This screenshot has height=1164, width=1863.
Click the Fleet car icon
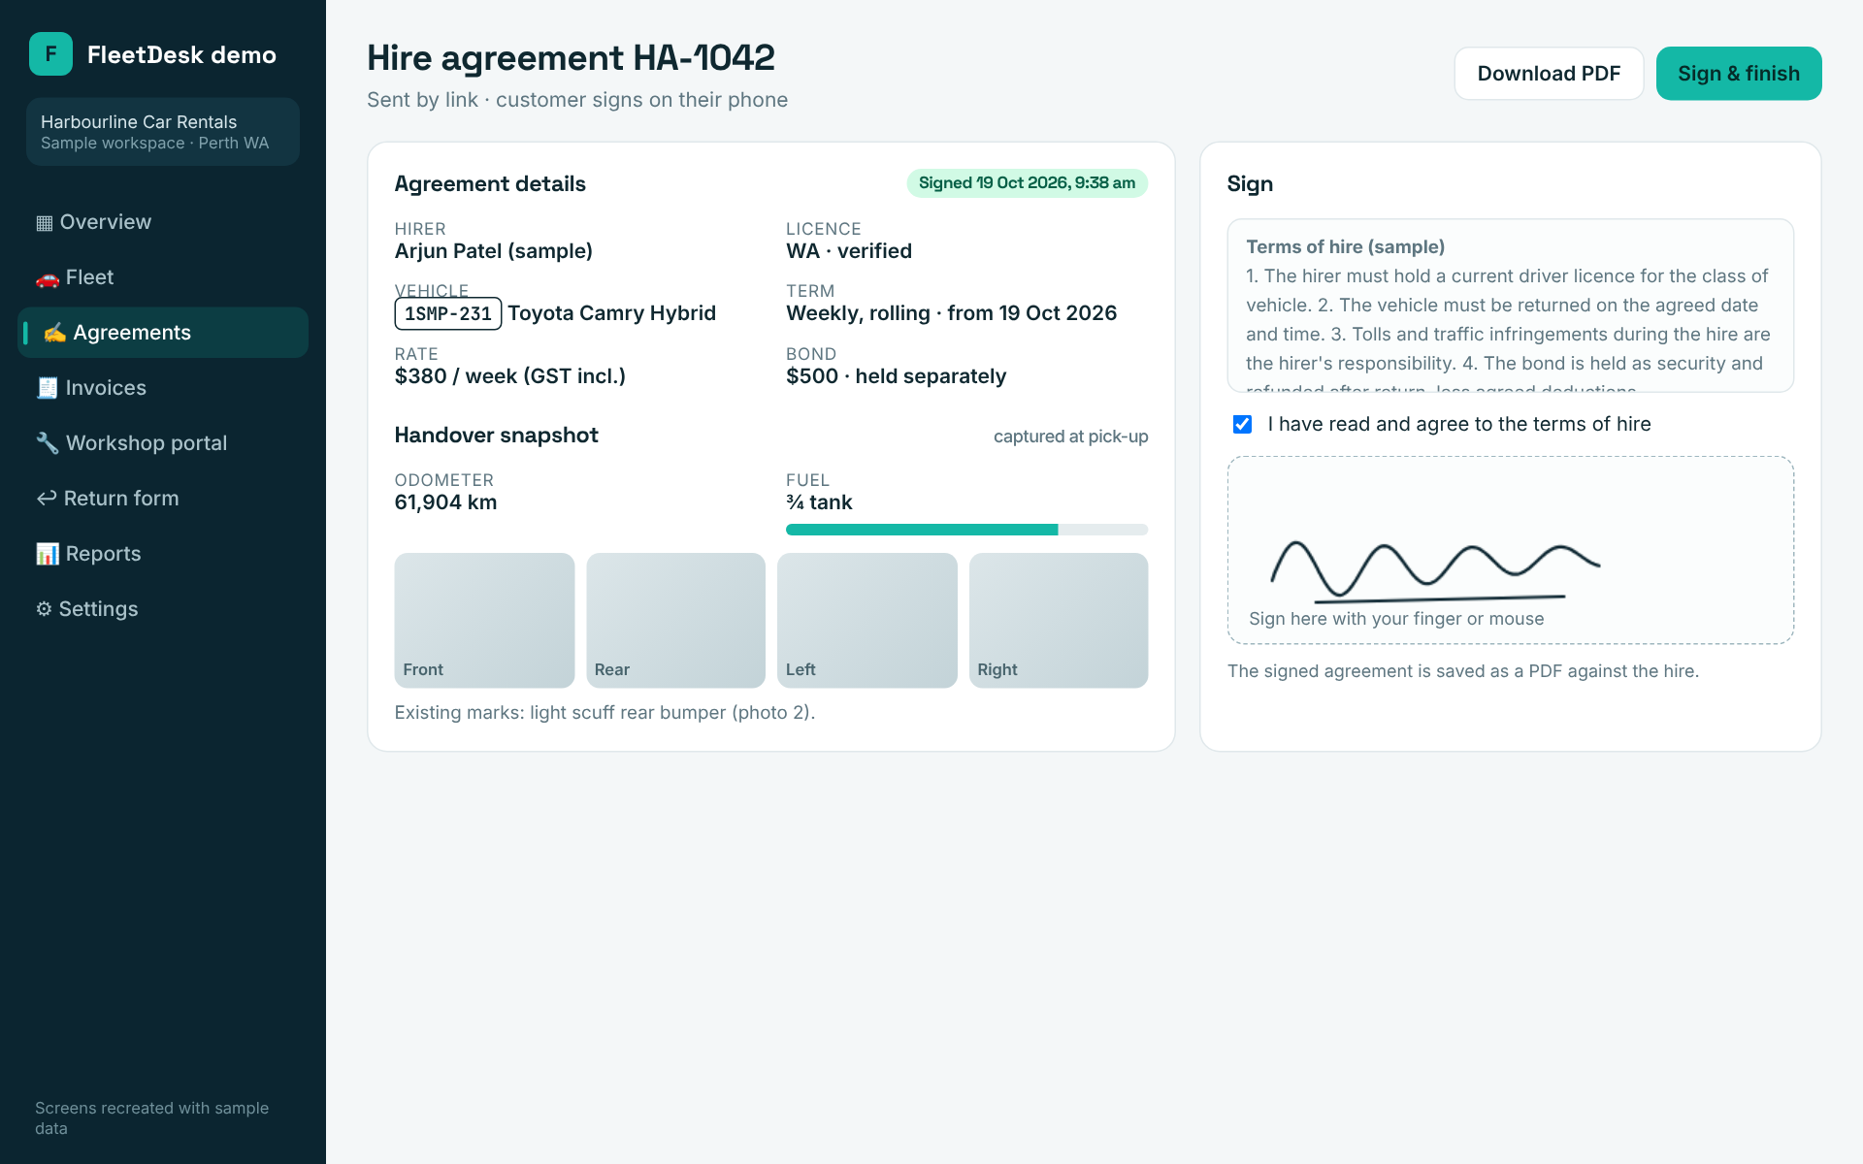click(x=48, y=278)
